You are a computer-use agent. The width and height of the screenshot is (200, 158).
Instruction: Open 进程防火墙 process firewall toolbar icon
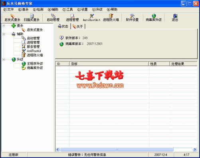coord(111,18)
